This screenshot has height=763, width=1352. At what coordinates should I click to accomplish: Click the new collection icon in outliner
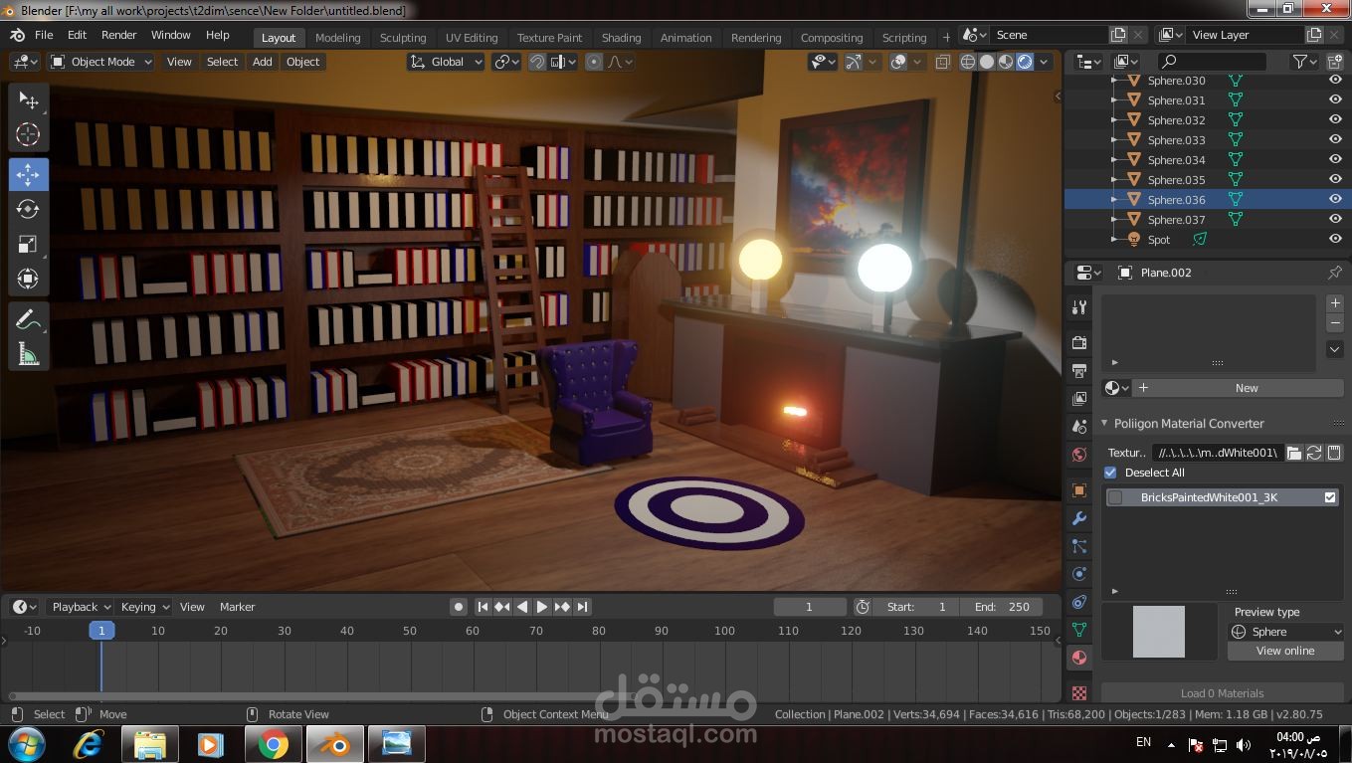point(1335,62)
